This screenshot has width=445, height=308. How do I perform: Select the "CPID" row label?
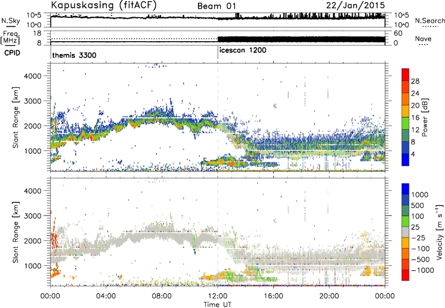coord(12,53)
